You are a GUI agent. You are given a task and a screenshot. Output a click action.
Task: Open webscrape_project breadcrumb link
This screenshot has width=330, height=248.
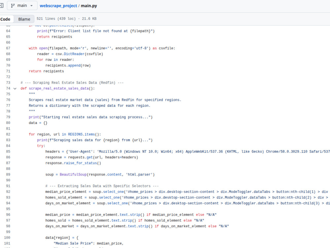pyautogui.click(x=58, y=6)
